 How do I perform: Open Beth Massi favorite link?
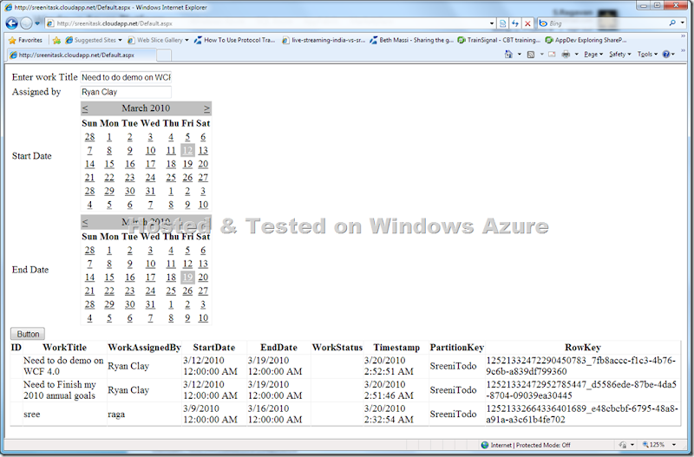(411, 40)
